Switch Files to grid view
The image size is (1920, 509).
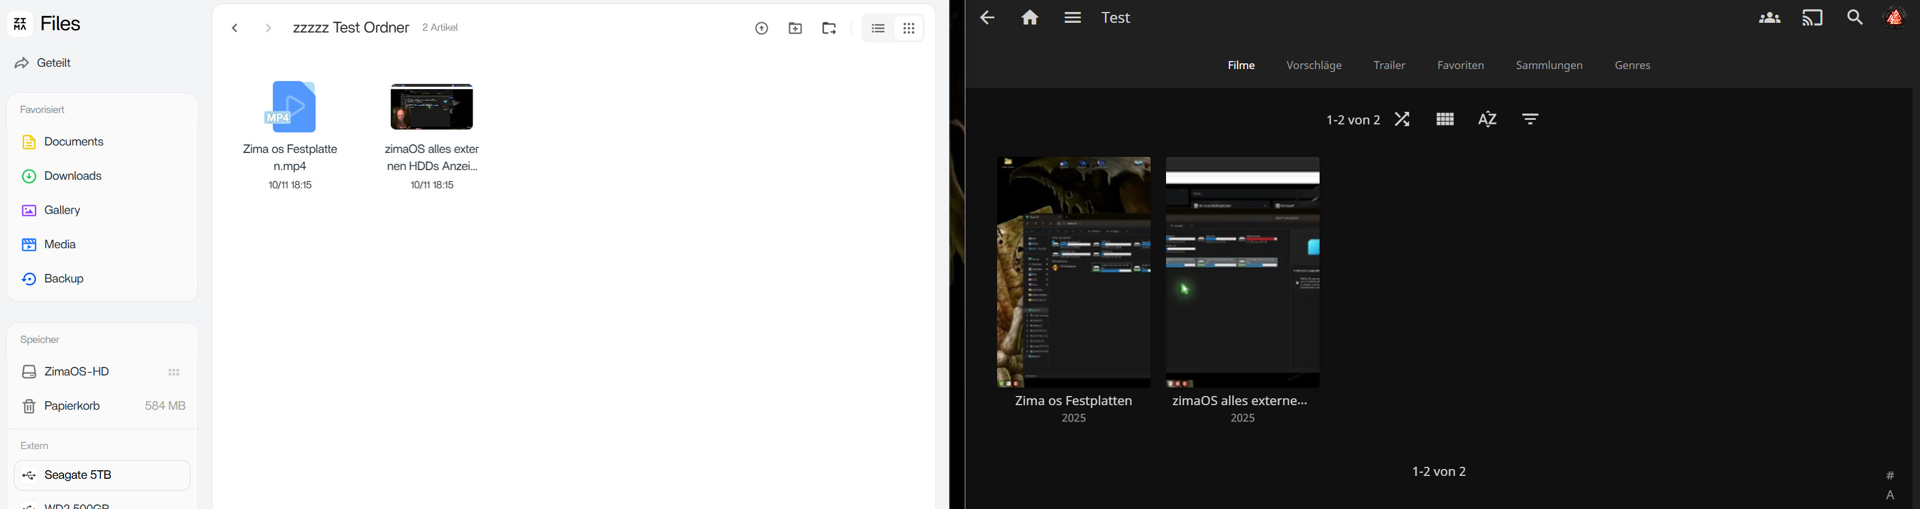pos(909,29)
